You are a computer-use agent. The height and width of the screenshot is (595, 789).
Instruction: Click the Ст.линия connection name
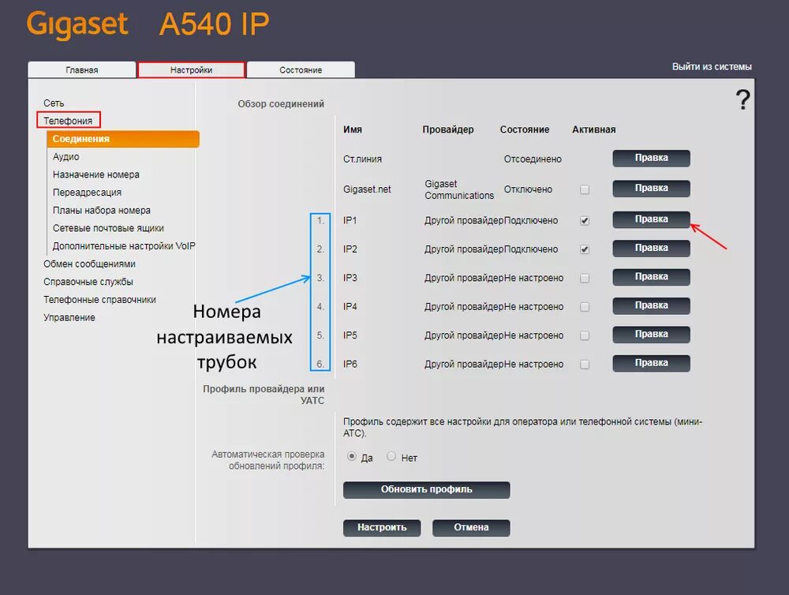[x=362, y=159]
